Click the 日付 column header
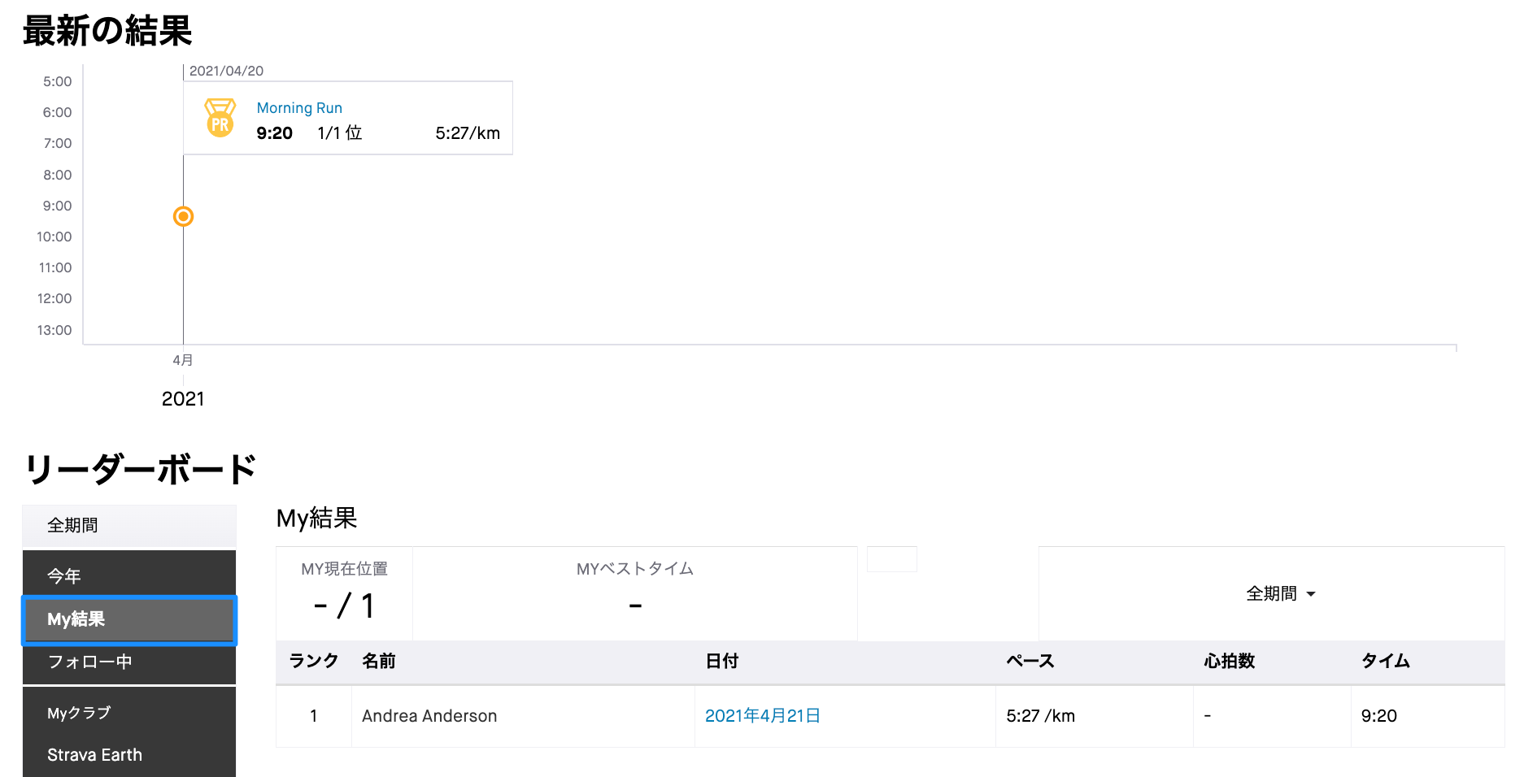The width and height of the screenshot is (1524, 777). (722, 662)
